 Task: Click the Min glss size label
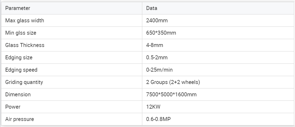point(21,33)
